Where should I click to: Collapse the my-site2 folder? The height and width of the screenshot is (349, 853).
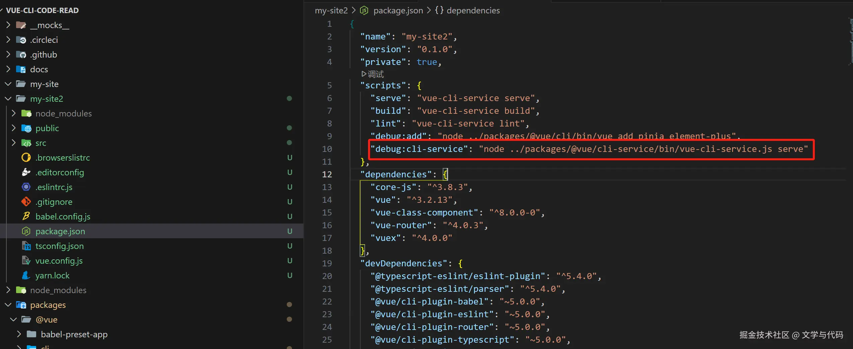click(x=8, y=99)
